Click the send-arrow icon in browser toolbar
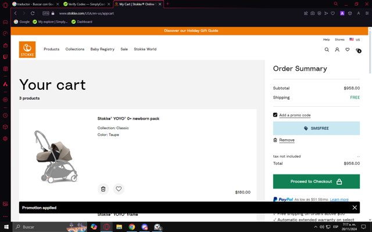372x232 pixels. pyautogui.click(x=326, y=13)
